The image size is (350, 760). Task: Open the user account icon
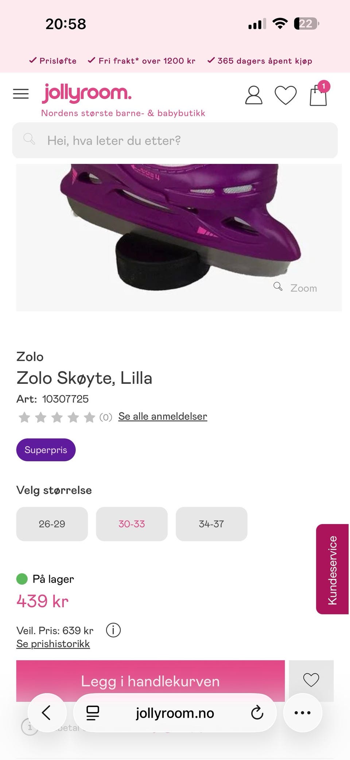click(254, 95)
